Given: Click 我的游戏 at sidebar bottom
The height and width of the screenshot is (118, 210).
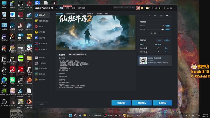Looking at the screenshot, I should [x=42, y=104].
